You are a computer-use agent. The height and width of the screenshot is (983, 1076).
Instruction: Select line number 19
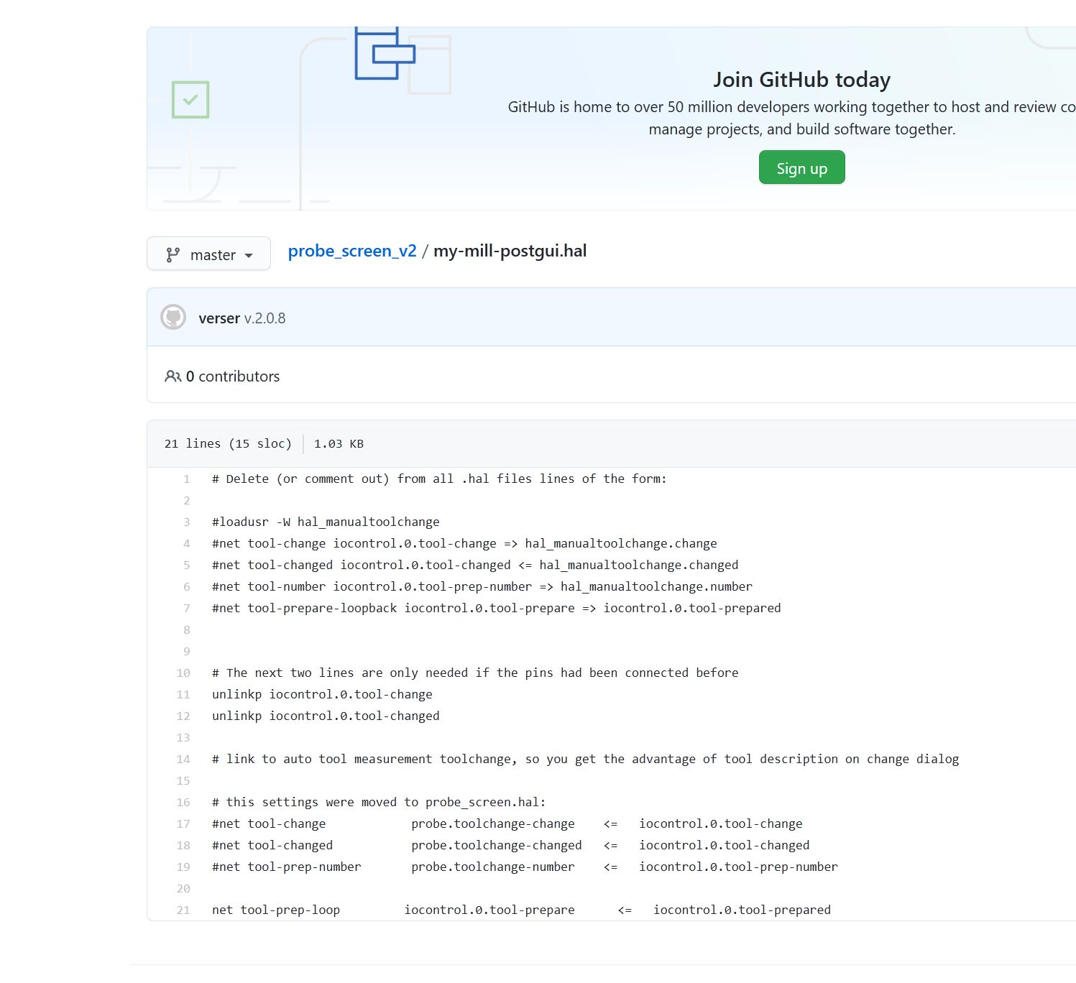[183, 867]
